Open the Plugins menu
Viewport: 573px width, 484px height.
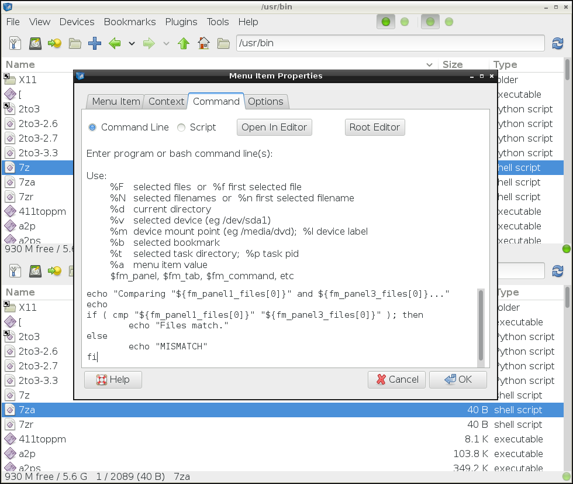click(x=181, y=22)
